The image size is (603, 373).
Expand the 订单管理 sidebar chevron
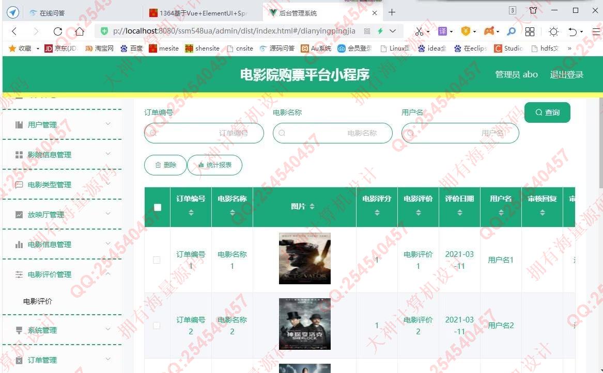(x=108, y=359)
